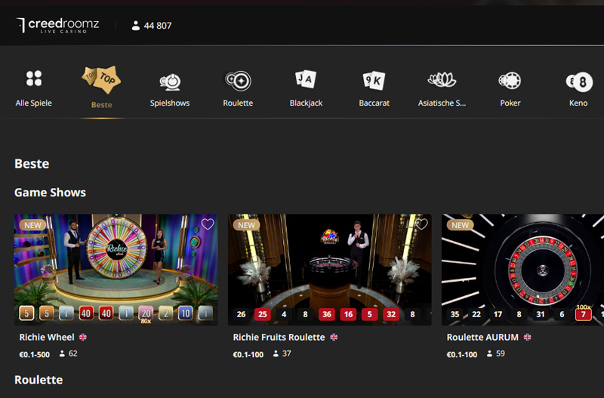This screenshot has width=604, height=398.
Task: Favorite Richie Wheel with heart icon
Action: click(208, 224)
